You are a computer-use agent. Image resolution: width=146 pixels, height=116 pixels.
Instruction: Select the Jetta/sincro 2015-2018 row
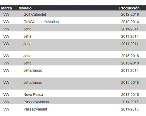point(73,83)
